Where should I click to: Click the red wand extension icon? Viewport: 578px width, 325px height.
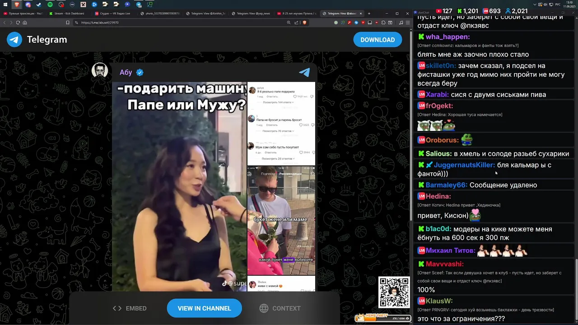tap(350, 23)
